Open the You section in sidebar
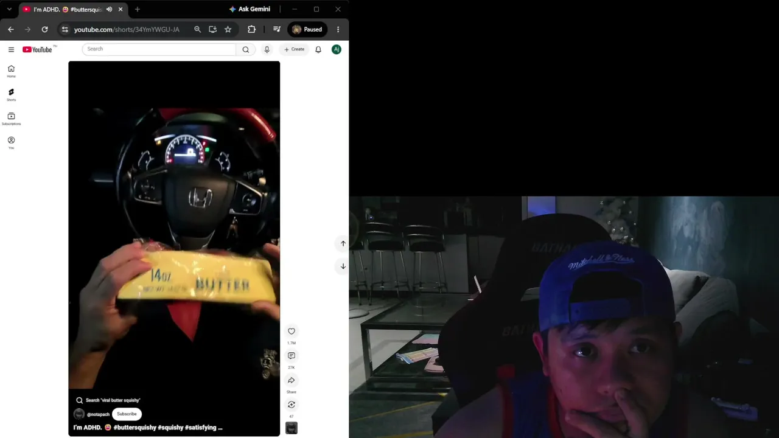Image resolution: width=779 pixels, height=438 pixels. pos(11,143)
